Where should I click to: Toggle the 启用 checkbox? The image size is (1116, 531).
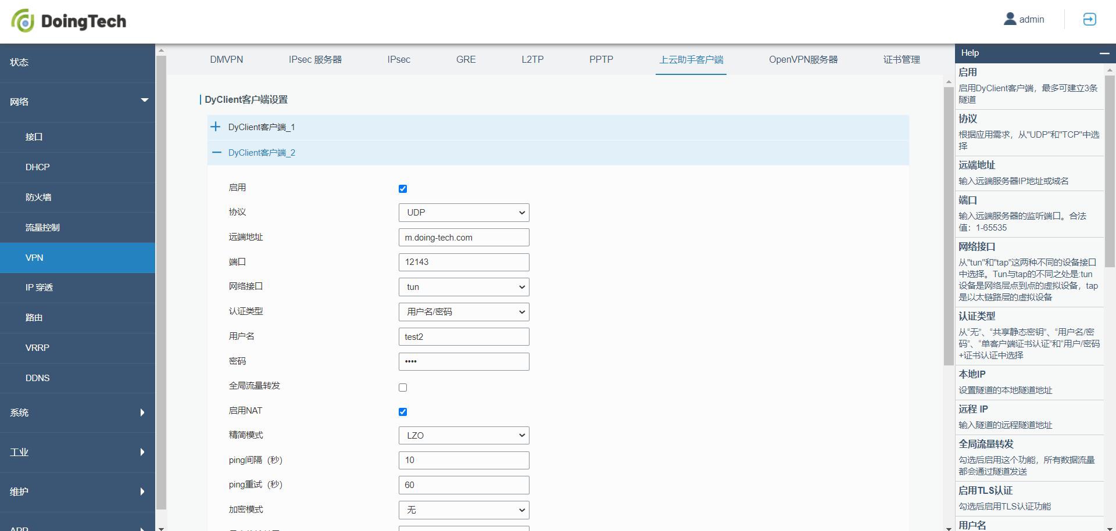[403, 189]
